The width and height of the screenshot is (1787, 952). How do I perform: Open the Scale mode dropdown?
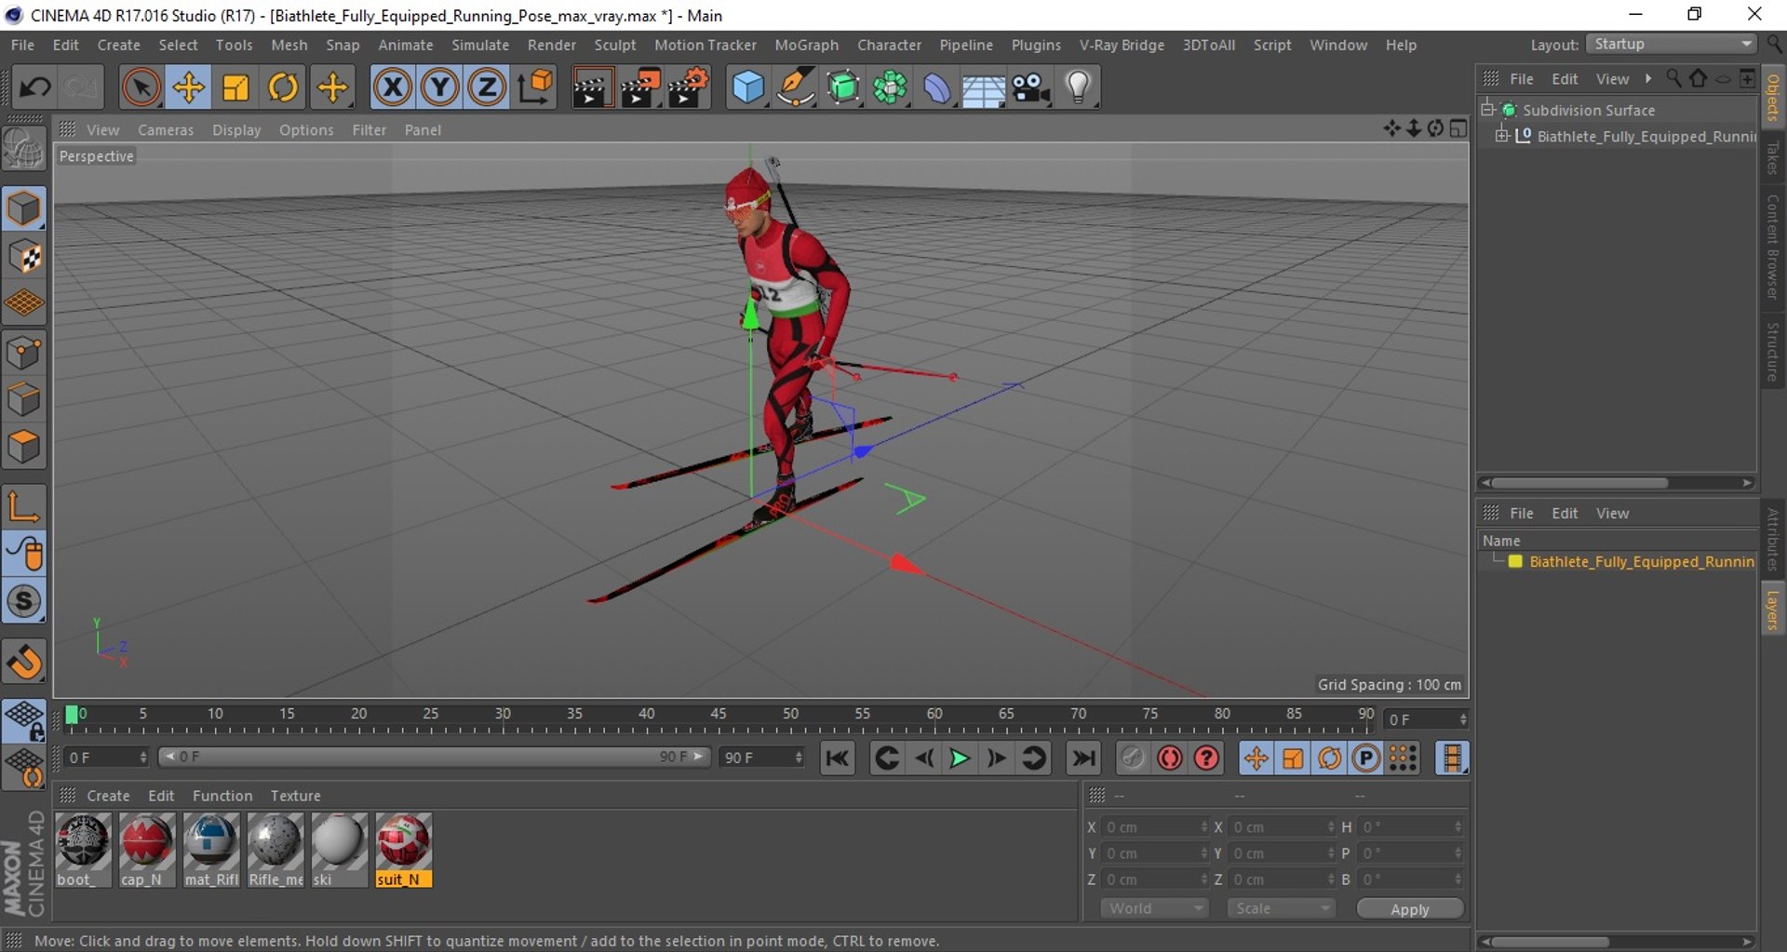point(1281,908)
